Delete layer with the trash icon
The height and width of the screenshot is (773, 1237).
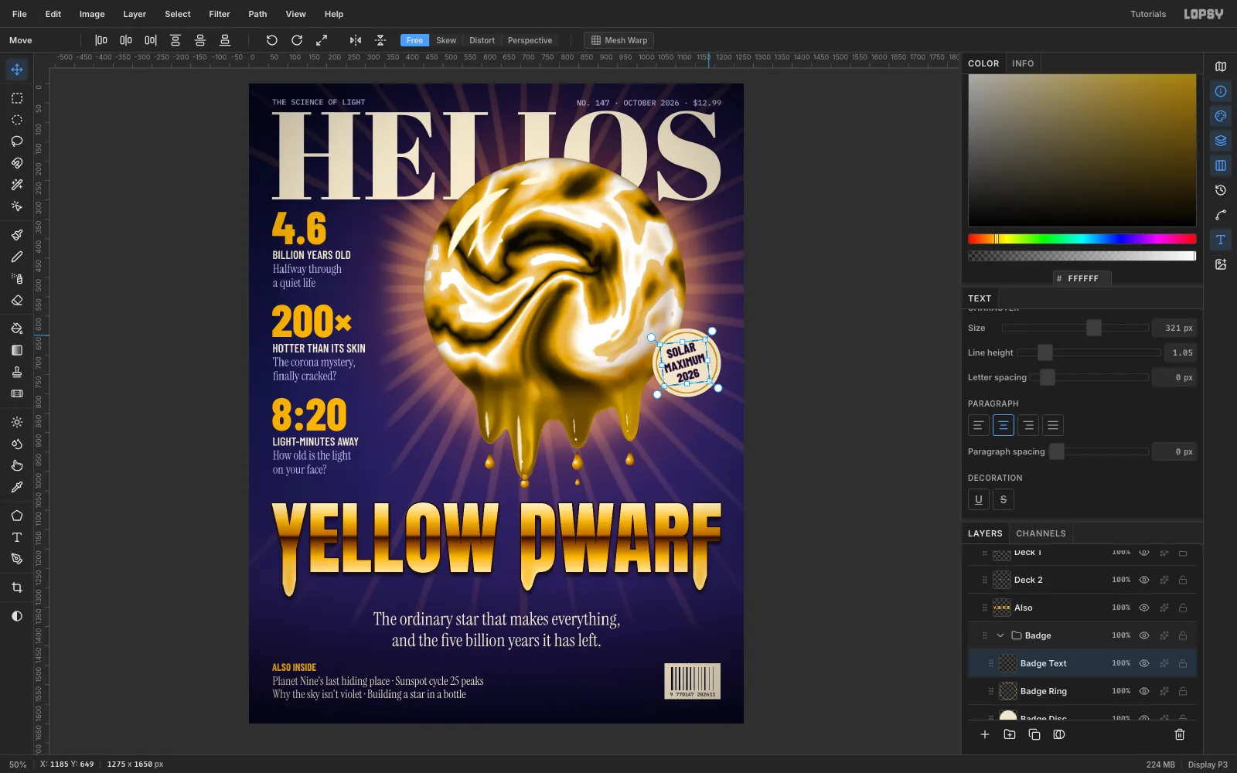click(1180, 734)
